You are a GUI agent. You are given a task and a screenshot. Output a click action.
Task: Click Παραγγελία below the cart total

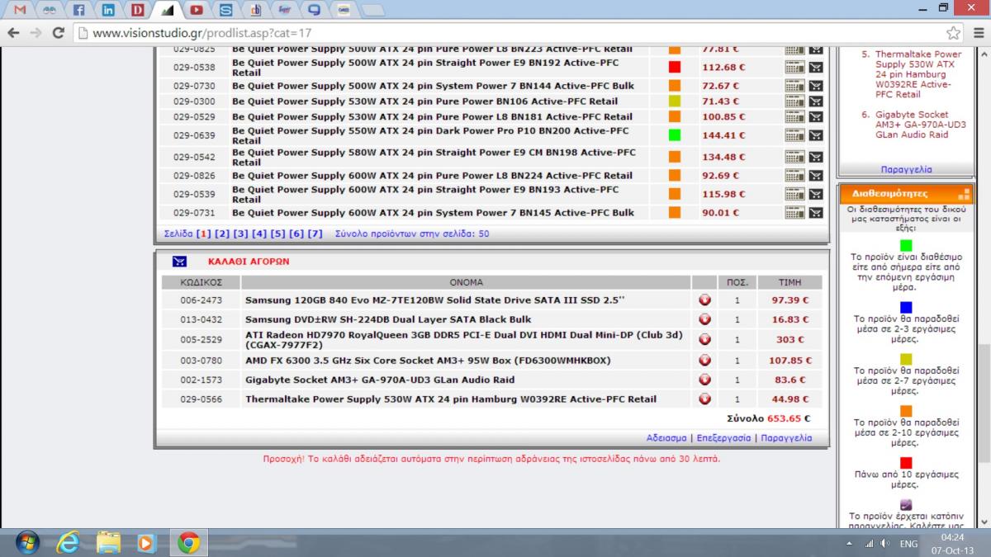[x=786, y=438]
